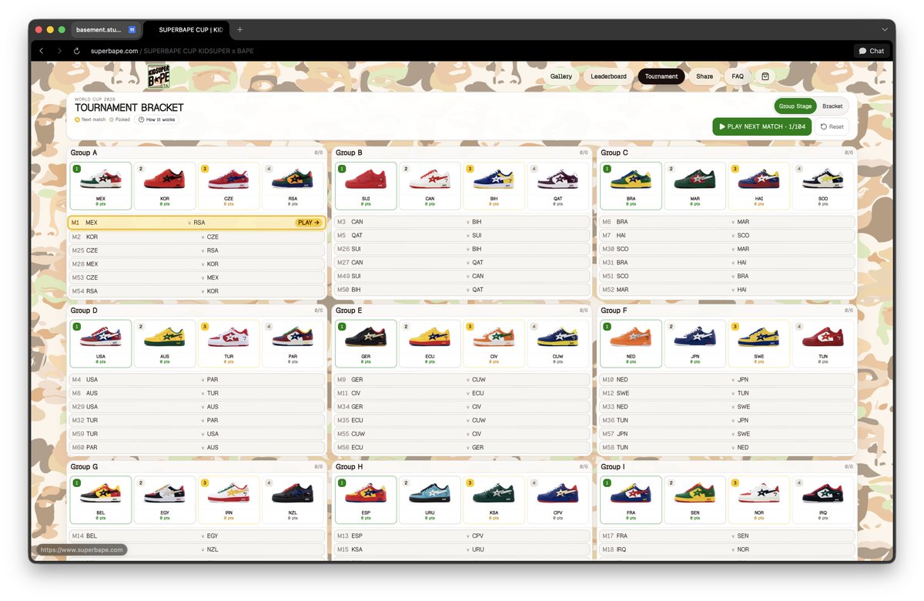The image size is (924, 601).
Task: Expand the browser tab list chevron
Action: point(885,29)
